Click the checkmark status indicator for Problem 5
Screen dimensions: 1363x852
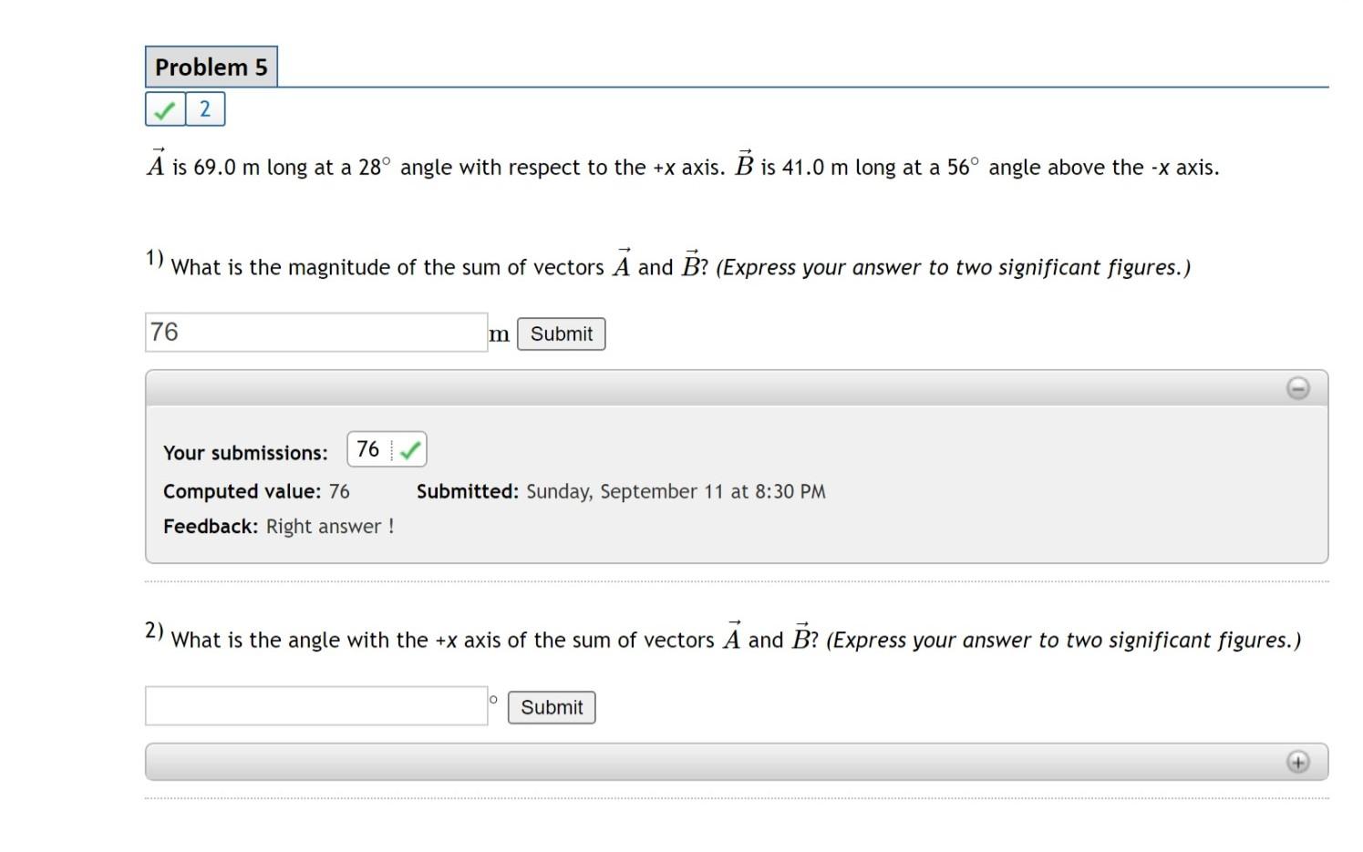point(164,108)
